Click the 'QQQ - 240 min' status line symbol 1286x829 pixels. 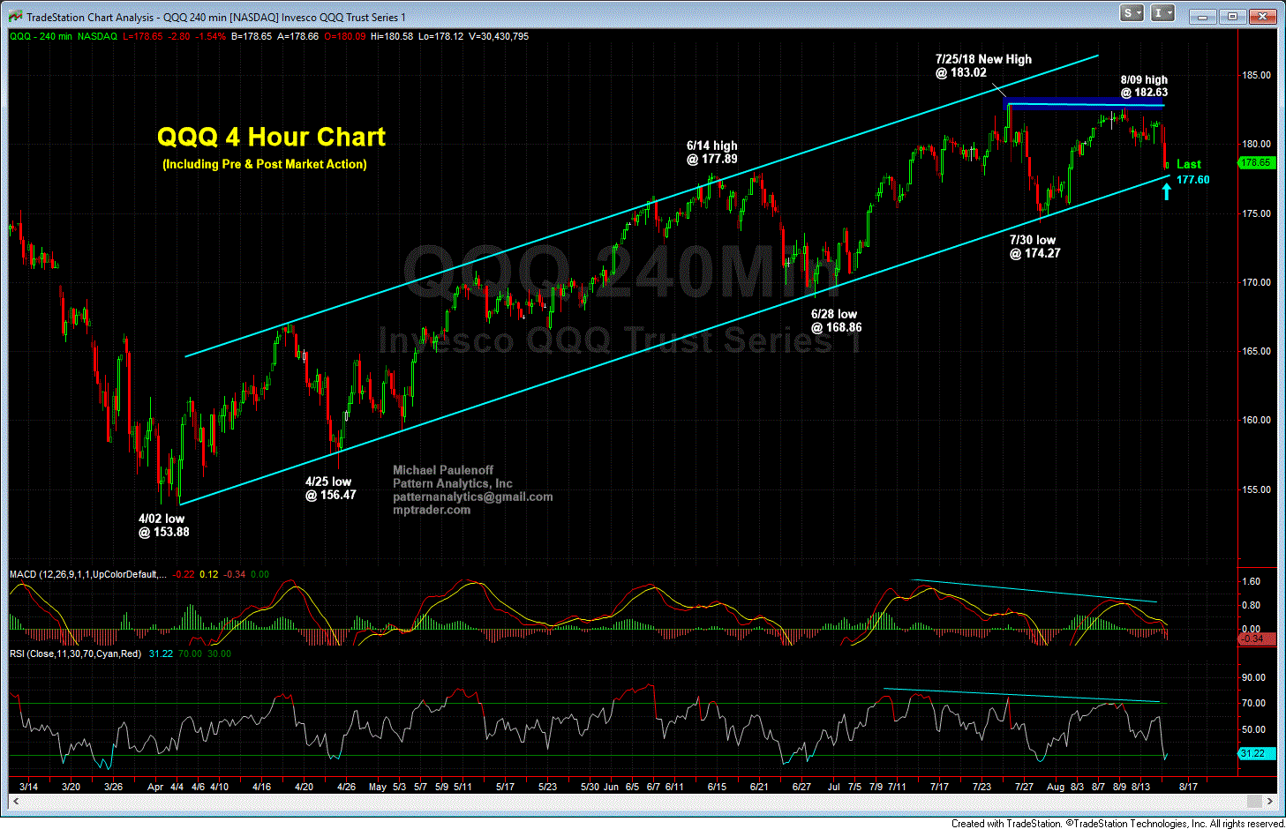[41, 36]
